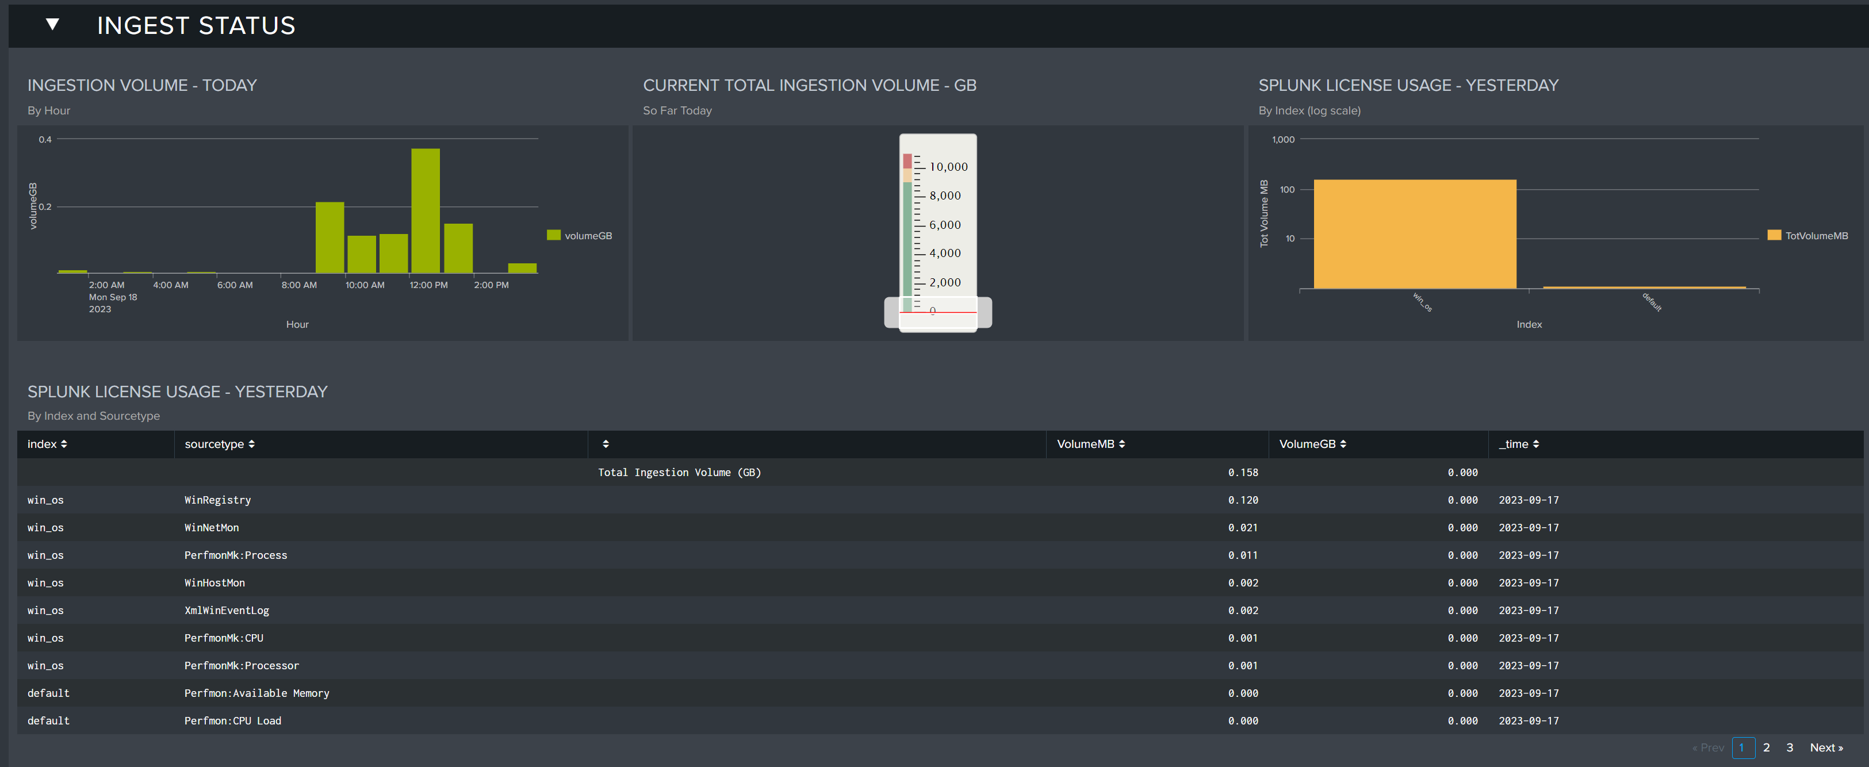
Task: Click the date in the WinRegistry row
Action: [x=1529, y=500]
